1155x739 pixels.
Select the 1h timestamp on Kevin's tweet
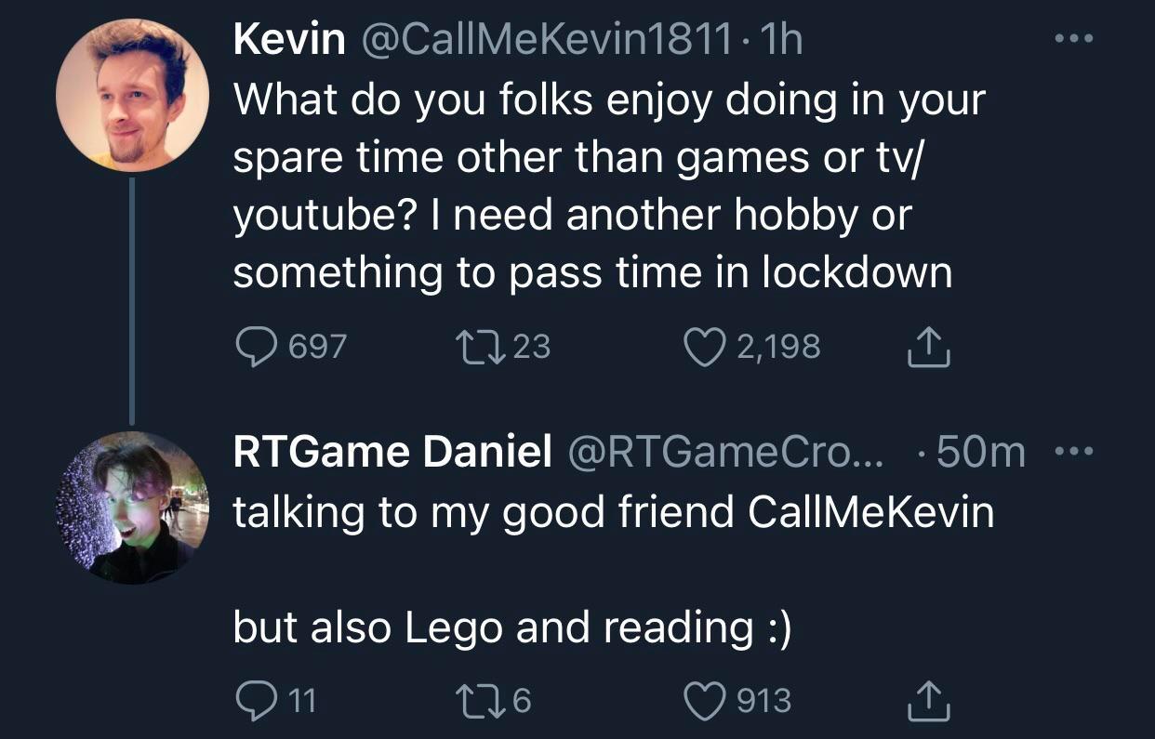(x=781, y=39)
